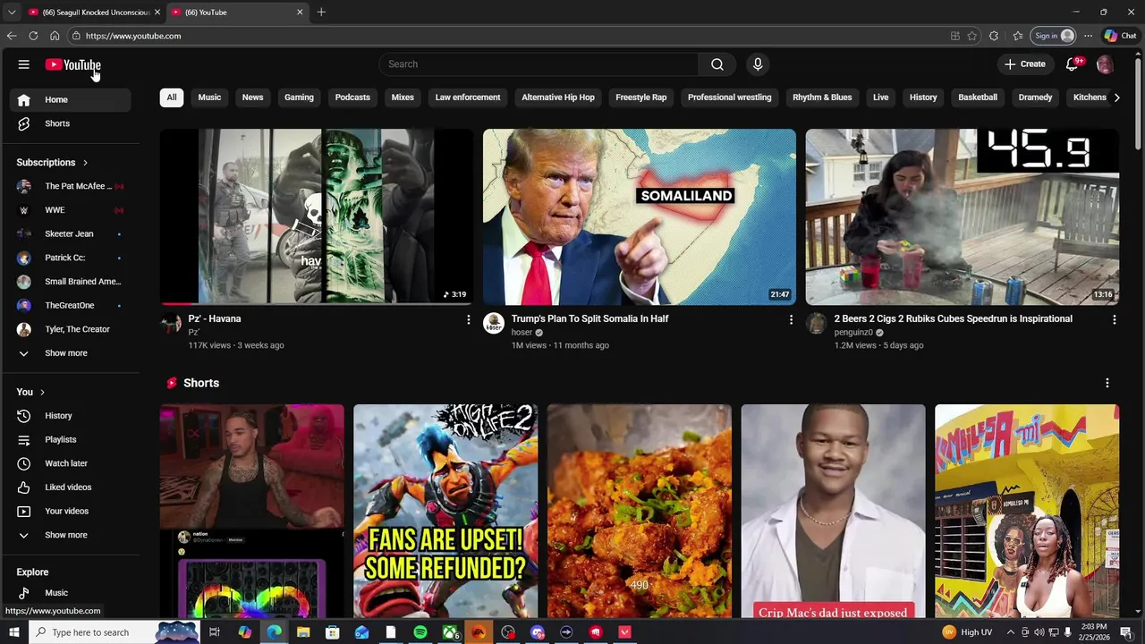1145x644 pixels.
Task: Select Freestyle Rap filter chip
Action: point(641,97)
